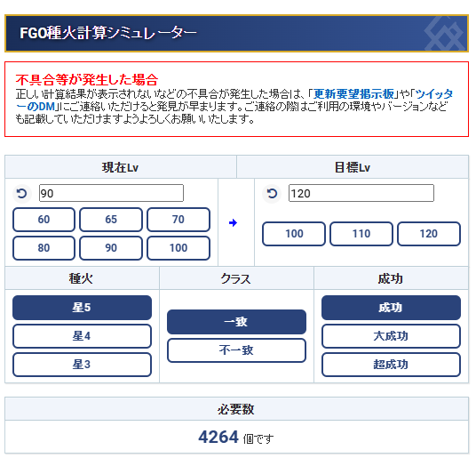The height and width of the screenshot is (458, 476).
Task: Select 成功 as the success type
Action: (x=391, y=308)
